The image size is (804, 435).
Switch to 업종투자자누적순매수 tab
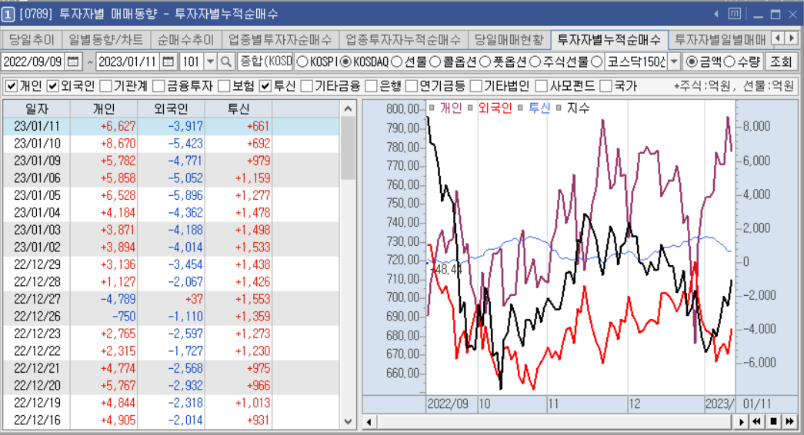(403, 39)
